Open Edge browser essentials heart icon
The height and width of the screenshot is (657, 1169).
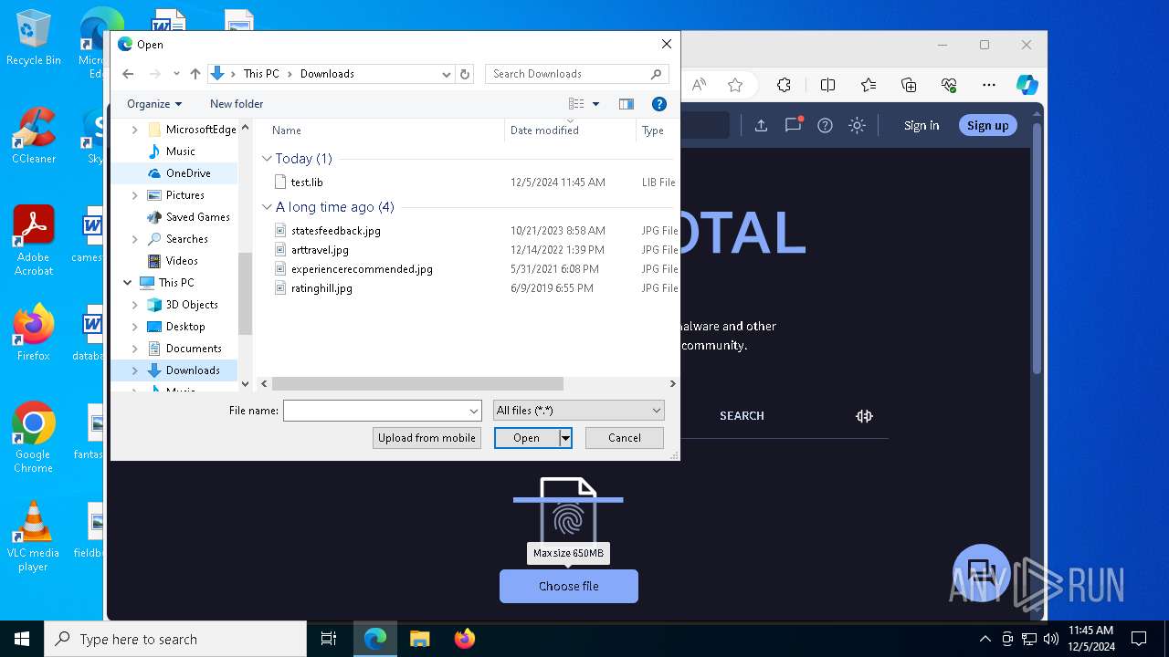pos(949,85)
